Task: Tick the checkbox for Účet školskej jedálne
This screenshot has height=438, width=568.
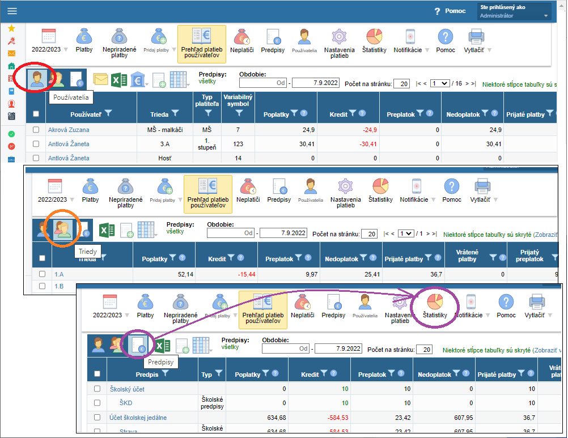Action: click(97, 417)
